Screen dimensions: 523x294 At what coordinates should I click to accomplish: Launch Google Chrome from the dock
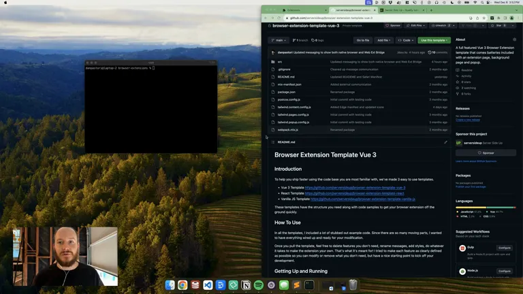tap(183, 285)
